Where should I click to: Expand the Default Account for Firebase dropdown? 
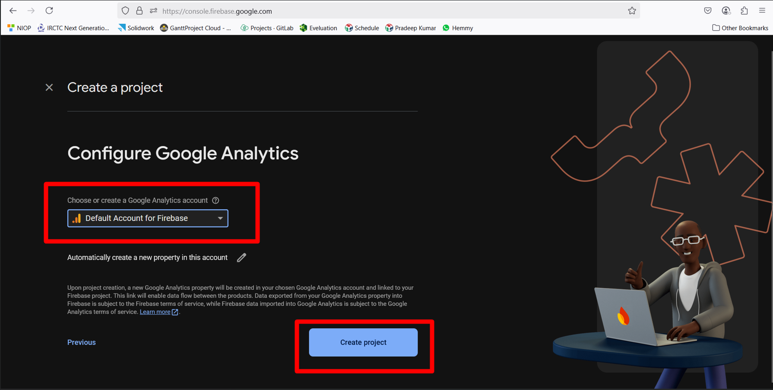click(148, 218)
